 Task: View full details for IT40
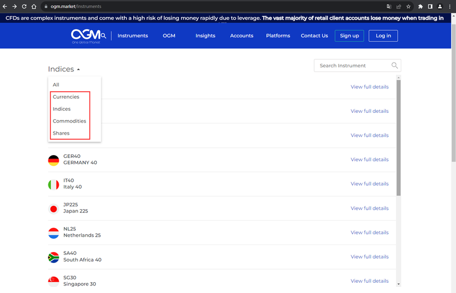click(369, 184)
